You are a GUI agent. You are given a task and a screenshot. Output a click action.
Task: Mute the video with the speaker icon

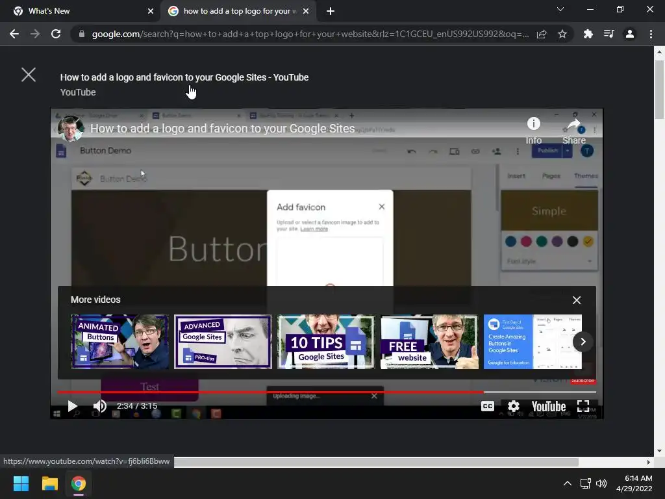coord(99,406)
